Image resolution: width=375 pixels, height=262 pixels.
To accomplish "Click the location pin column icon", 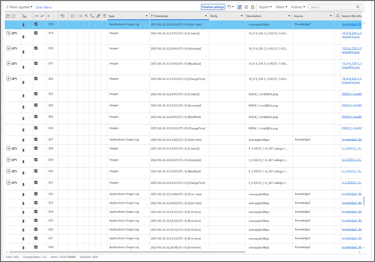I will point(105,16).
